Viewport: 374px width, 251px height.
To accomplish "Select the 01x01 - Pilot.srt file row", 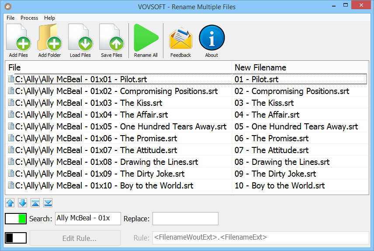I will 186,79.
